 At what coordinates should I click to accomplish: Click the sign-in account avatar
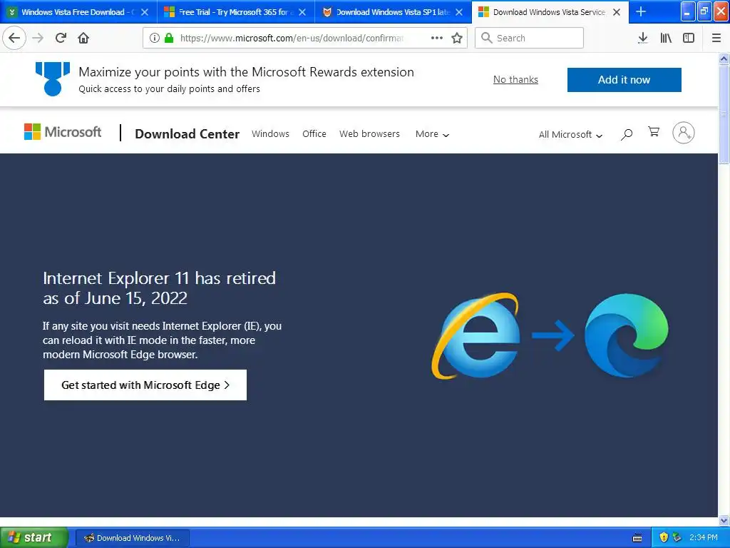point(684,133)
